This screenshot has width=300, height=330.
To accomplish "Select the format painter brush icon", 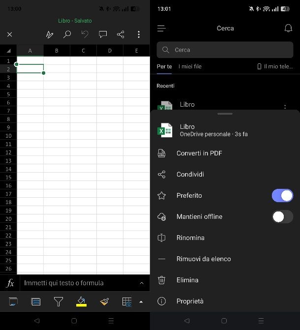I will [x=104, y=301].
